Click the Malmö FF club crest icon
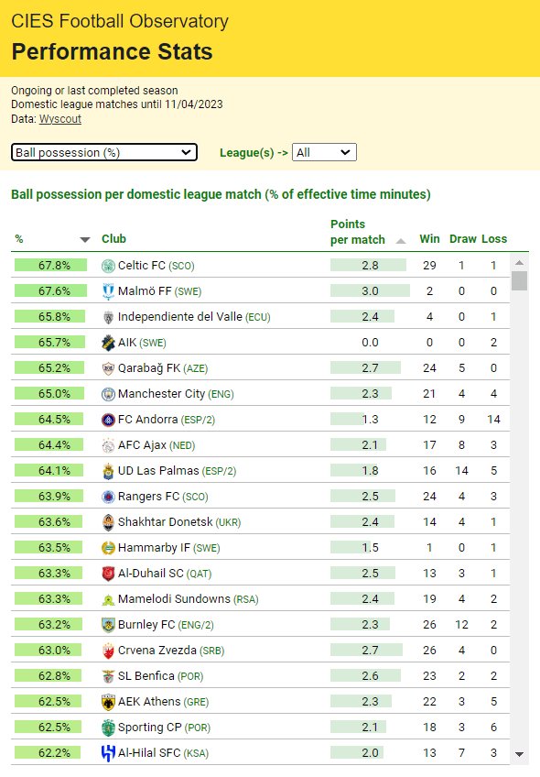The width and height of the screenshot is (540, 777). tap(108, 291)
